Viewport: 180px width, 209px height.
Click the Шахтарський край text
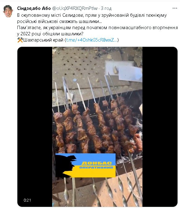pyautogui.click(x=43, y=40)
